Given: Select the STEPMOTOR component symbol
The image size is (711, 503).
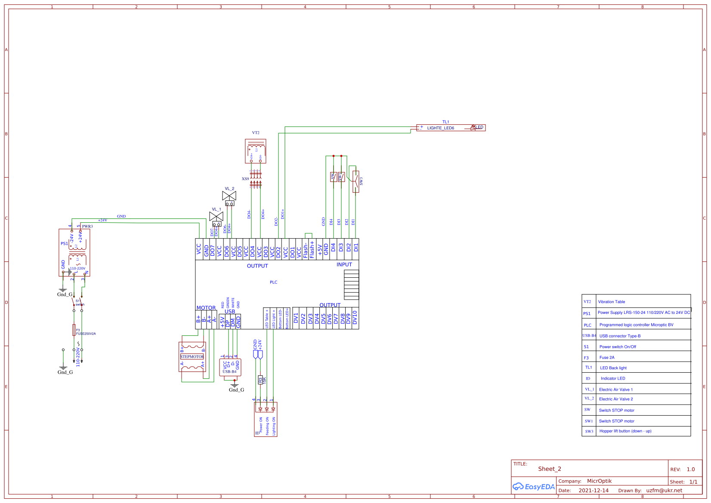Looking at the screenshot, I should tap(193, 356).
